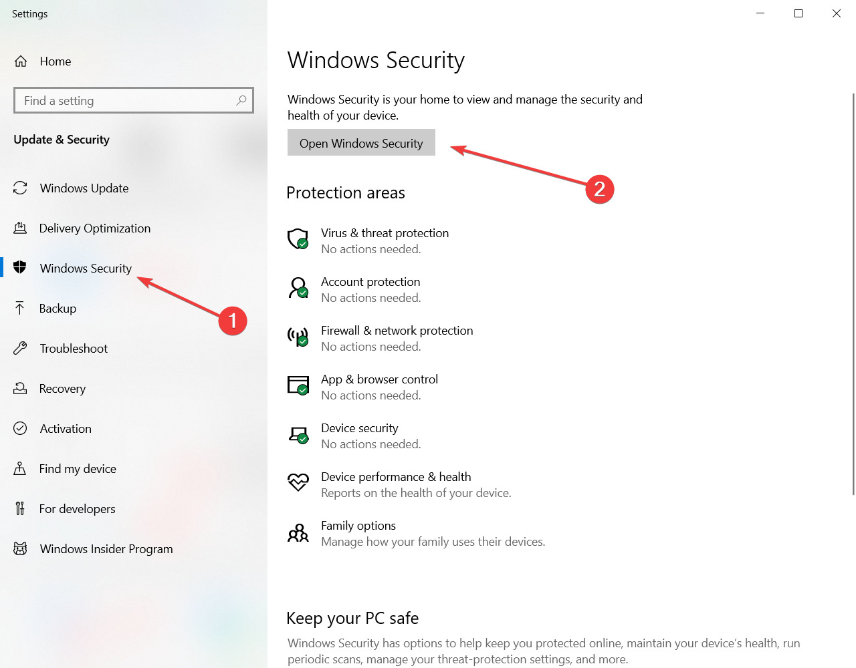Click the App & browser control icon
The image size is (856, 668).
pos(298,385)
